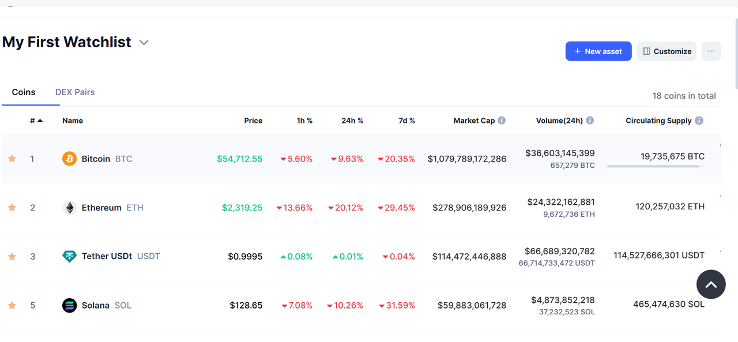
Task: Click Ethereum price $2,319.25
Action: click(x=242, y=208)
